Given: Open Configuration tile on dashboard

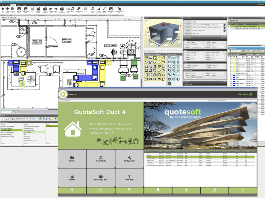Looking at the screenshot, I should [130, 159].
